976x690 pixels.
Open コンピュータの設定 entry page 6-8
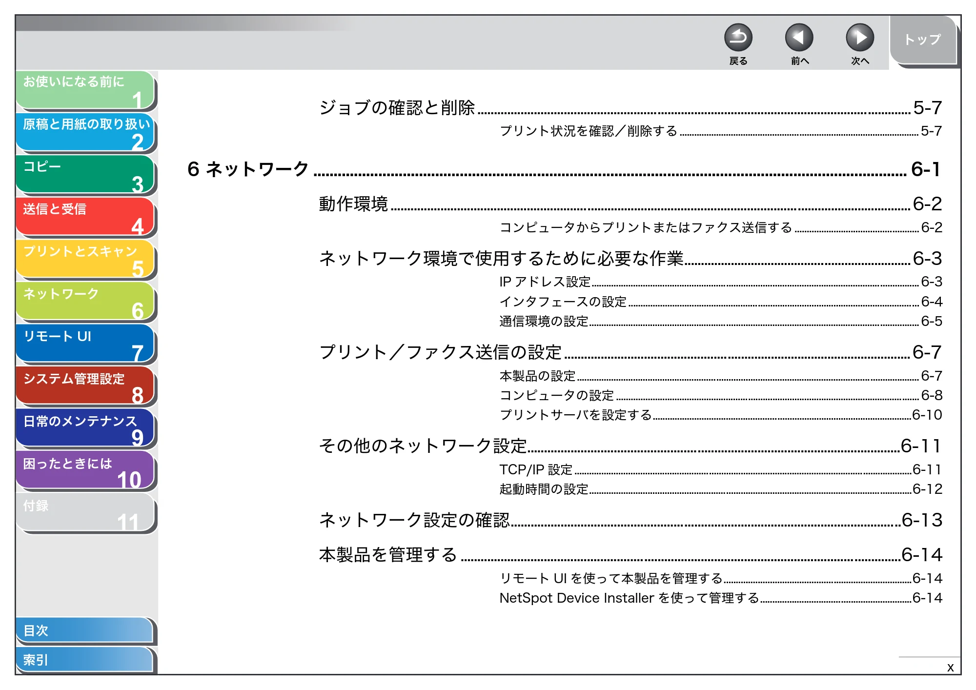point(721,395)
